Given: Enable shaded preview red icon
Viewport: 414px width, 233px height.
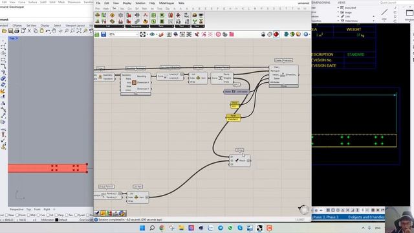Looking at the screenshot, I should 276,34.
